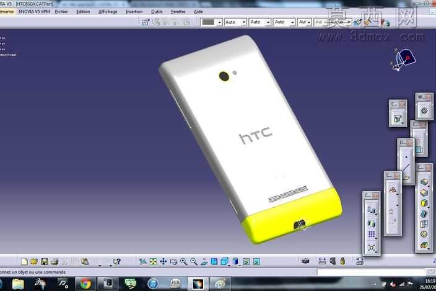This screenshot has height=291, width=436.
Task: Click the network signal icon in the tray
Action: point(401,284)
